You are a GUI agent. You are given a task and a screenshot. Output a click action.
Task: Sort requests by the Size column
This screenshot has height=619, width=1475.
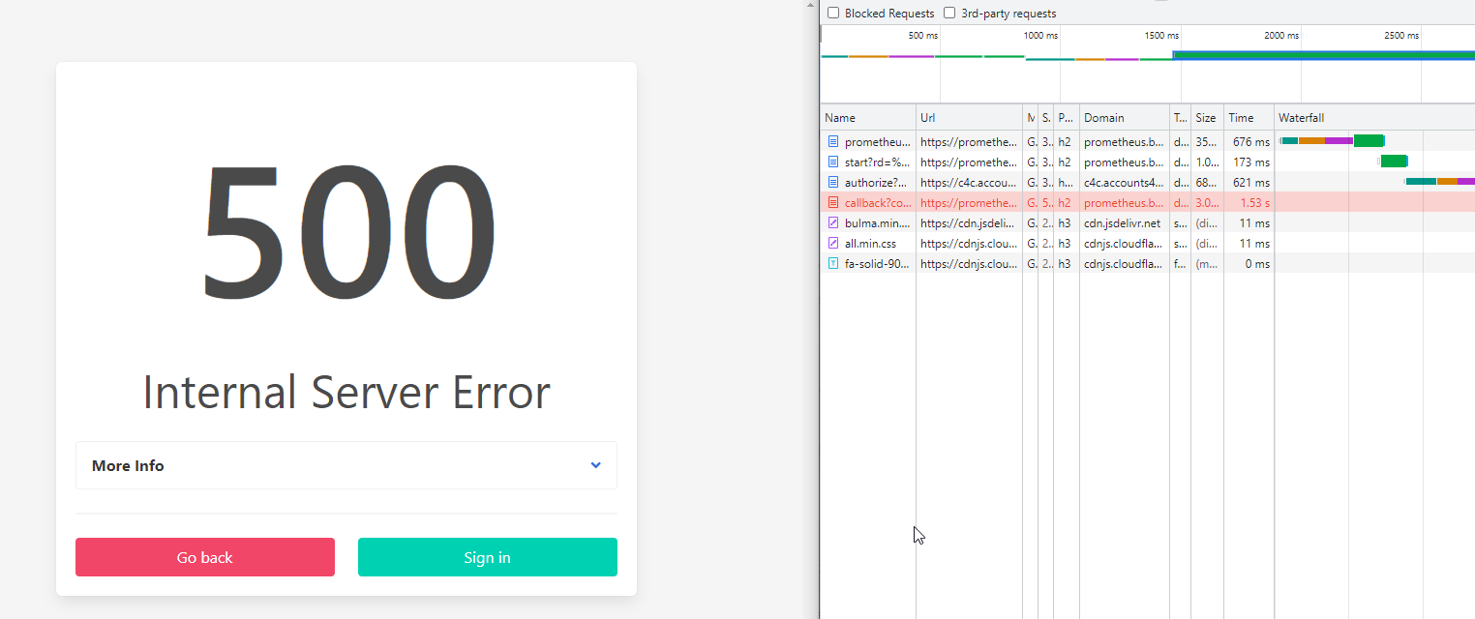1206,117
